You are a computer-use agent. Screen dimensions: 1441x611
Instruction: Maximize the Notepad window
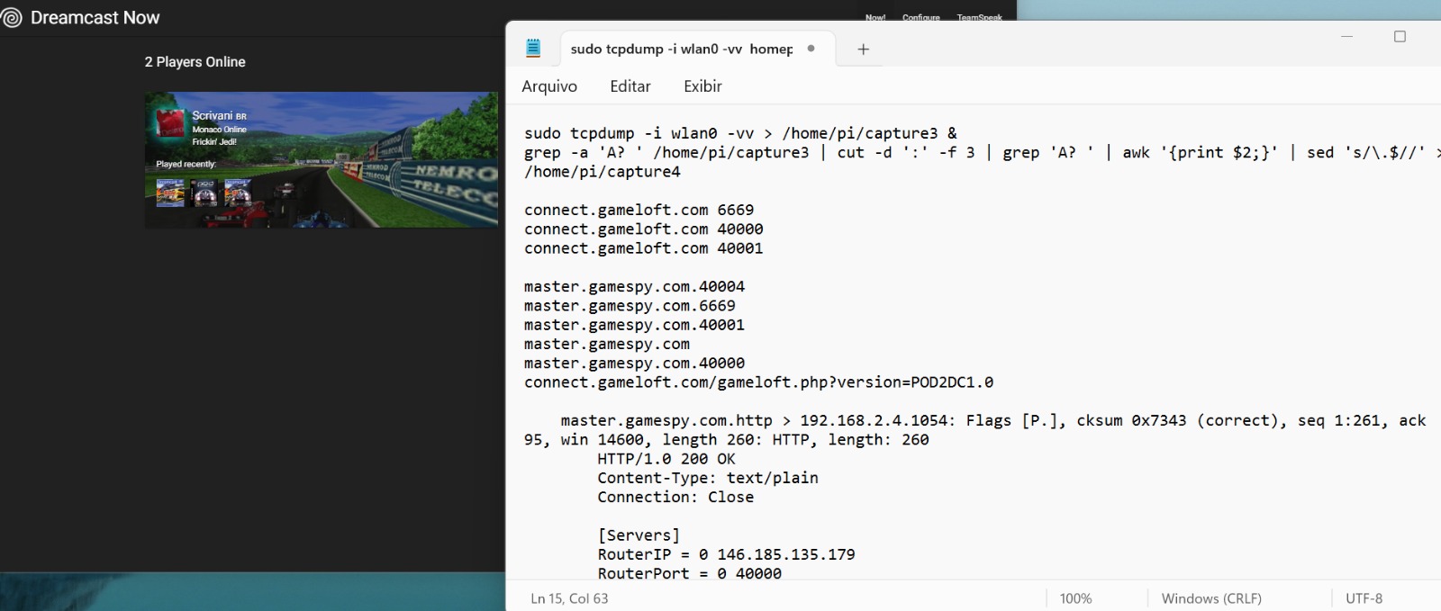(x=1400, y=37)
